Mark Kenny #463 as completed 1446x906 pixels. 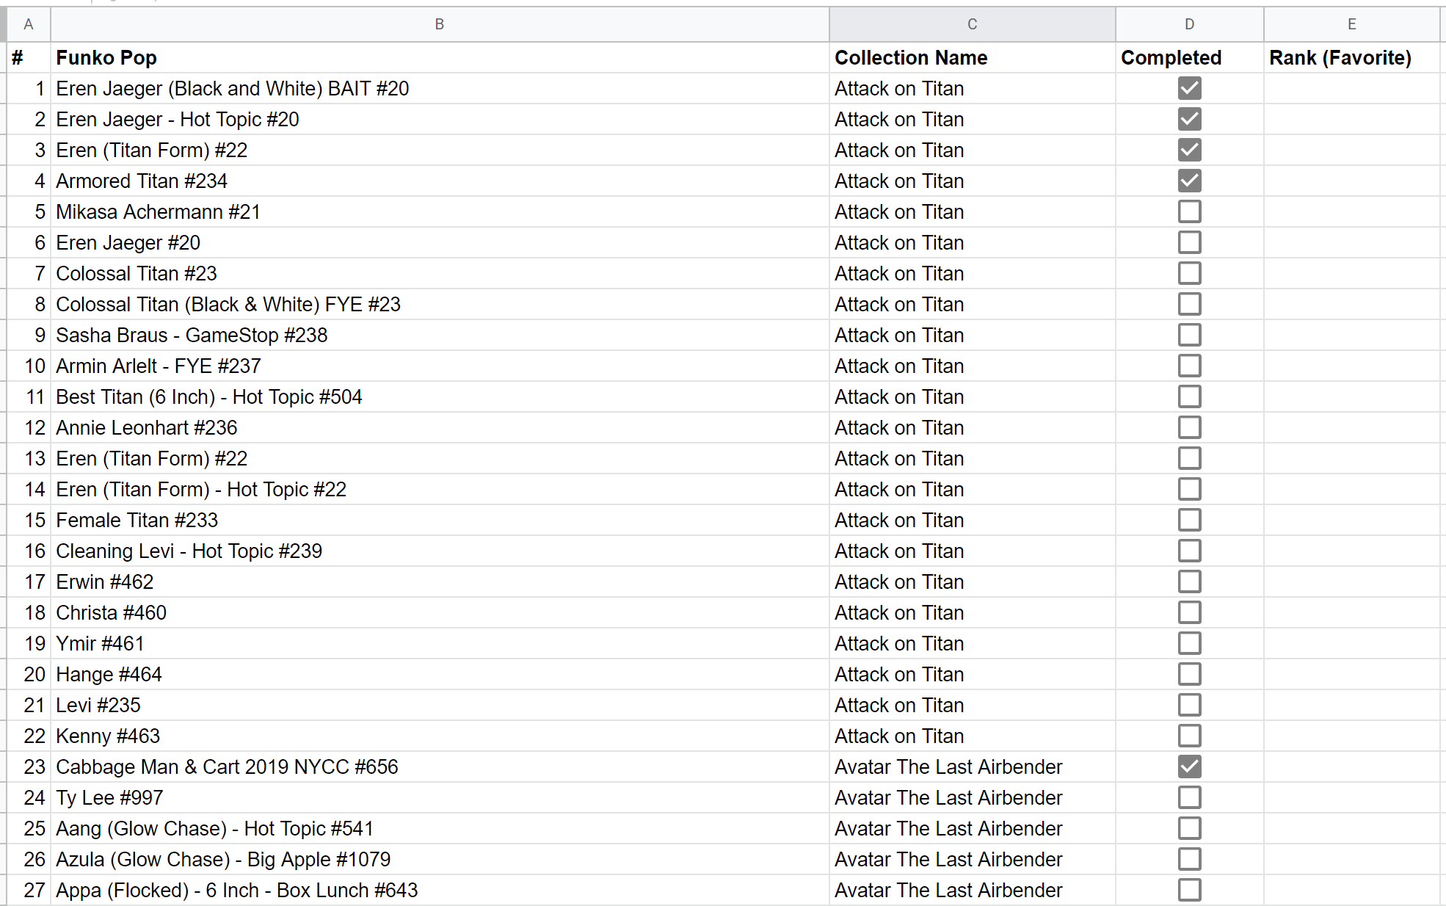[x=1189, y=736]
